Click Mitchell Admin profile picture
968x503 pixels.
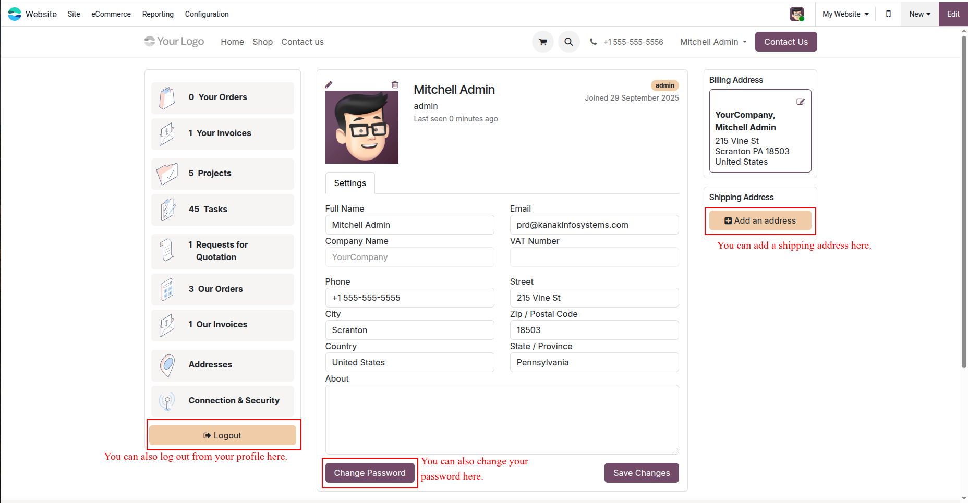tap(362, 127)
